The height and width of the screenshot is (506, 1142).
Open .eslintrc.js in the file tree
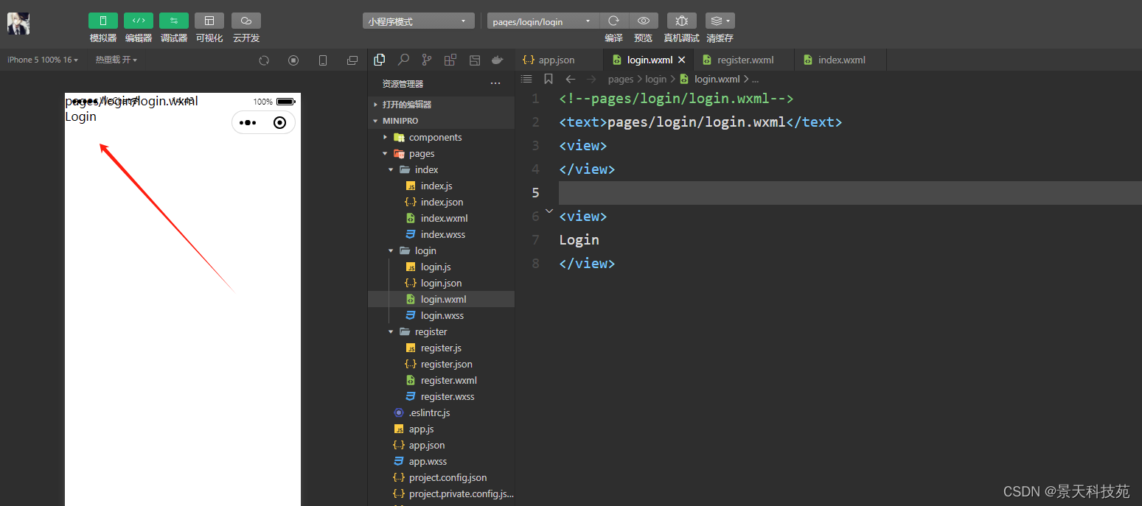click(x=441, y=412)
